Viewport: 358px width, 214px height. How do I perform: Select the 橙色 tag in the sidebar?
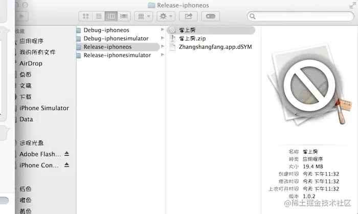point(26,200)
